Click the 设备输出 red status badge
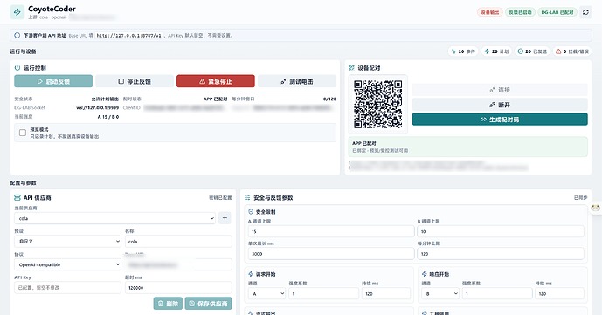 point(490,12)
